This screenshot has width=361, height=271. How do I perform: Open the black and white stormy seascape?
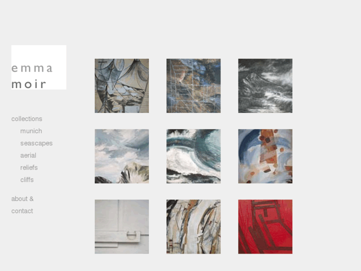click(265, 86)
